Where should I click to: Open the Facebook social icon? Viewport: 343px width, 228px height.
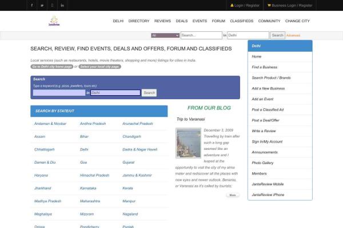click(31, 5)
